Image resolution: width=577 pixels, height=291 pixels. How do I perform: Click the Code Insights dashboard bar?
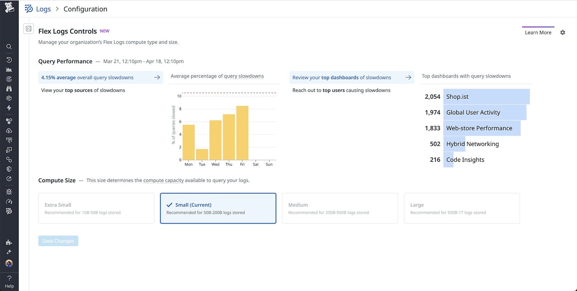point(448,160)
